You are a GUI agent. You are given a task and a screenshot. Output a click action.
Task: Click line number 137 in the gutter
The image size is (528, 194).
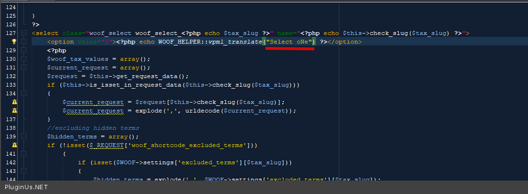point(11,119)
